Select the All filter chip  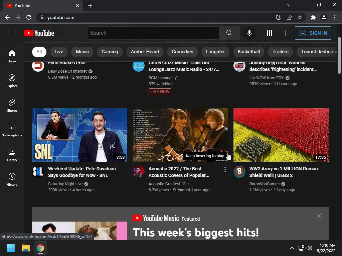(x=39, y=52)
